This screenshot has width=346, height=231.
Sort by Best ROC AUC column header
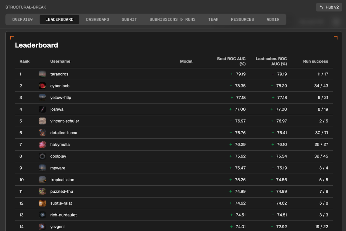coord(231,61)
